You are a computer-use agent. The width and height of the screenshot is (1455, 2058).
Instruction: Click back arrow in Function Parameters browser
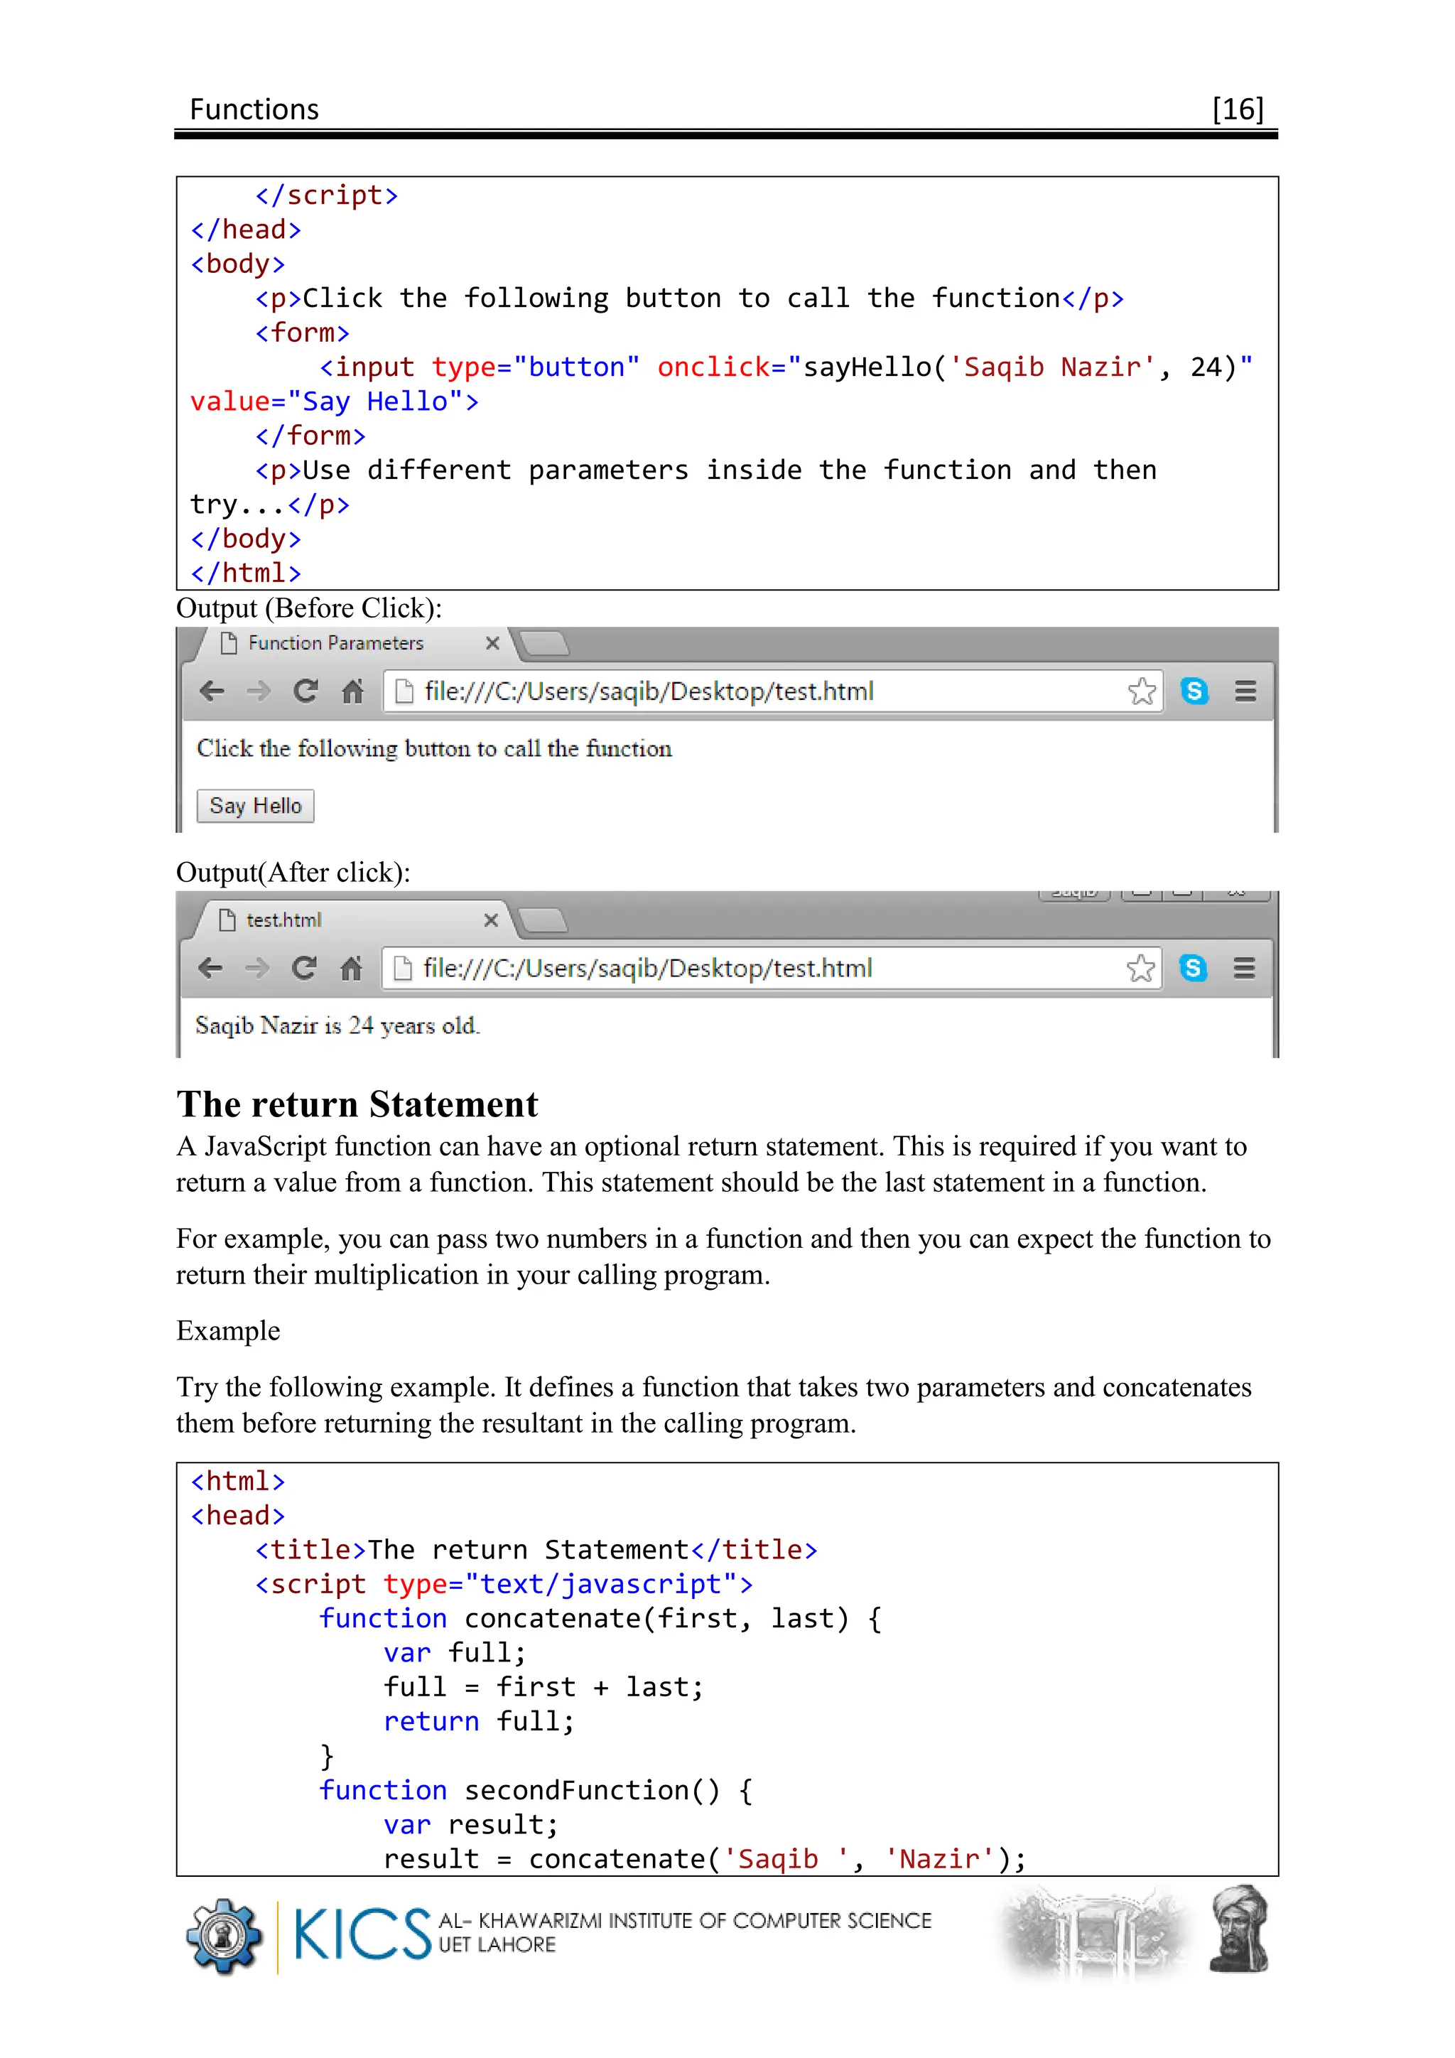[x=212, y=691]
